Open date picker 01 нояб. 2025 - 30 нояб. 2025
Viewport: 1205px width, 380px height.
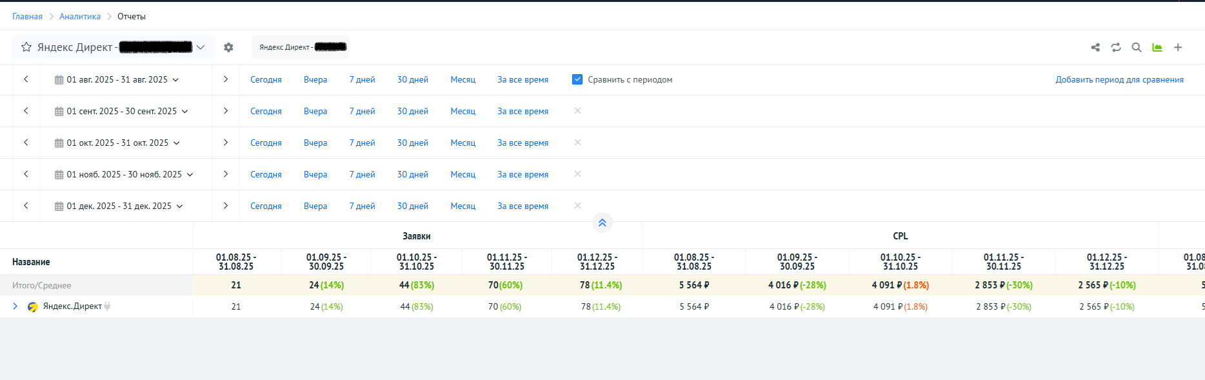124,174
